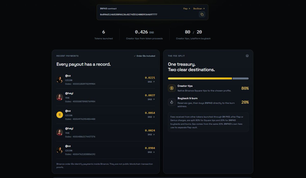
Task: Open the BscScan external link
Action: (199, 9)
